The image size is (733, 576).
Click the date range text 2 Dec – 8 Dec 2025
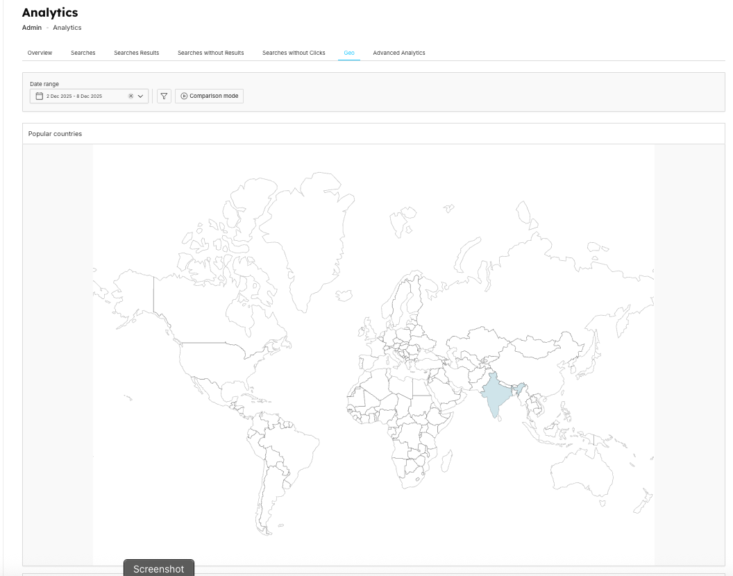(74, 96)
